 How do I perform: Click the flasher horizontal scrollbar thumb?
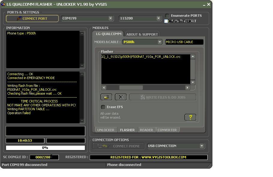pos(131,88)
